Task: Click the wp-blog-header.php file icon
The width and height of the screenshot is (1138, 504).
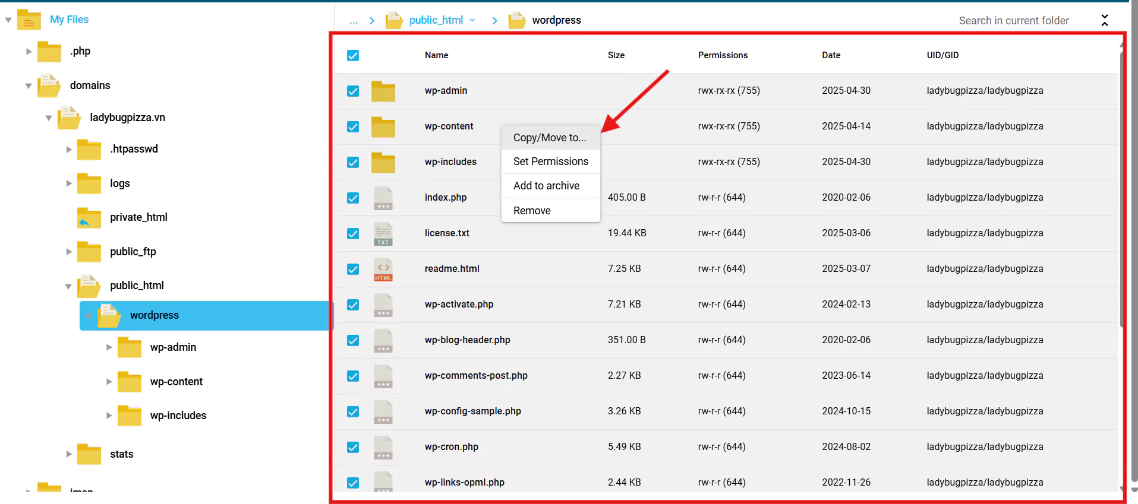Action: 383,341
